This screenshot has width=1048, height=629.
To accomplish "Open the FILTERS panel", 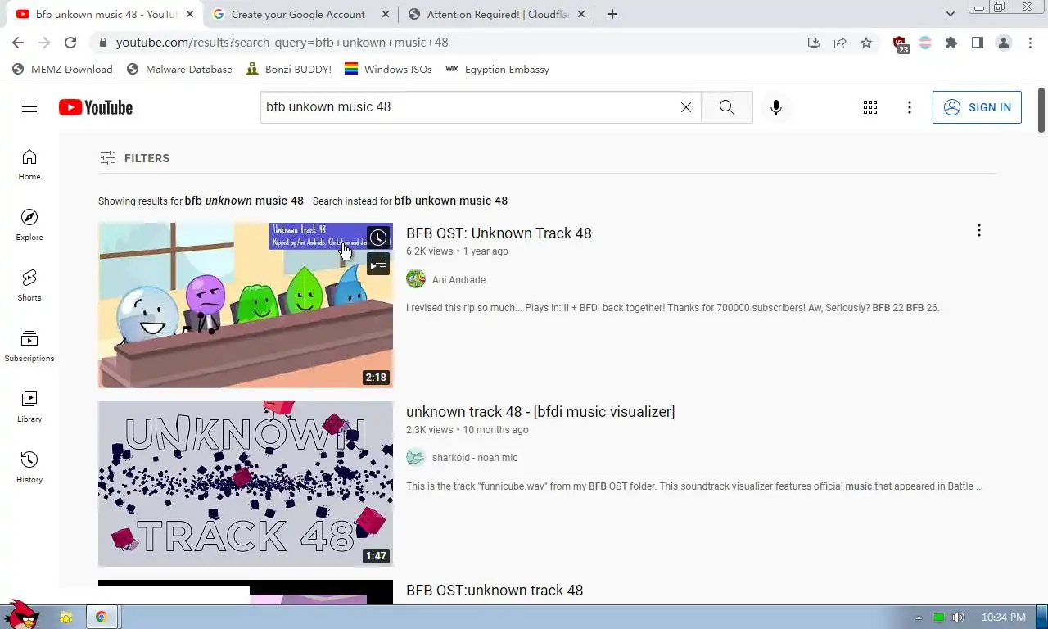I will 135,158.
